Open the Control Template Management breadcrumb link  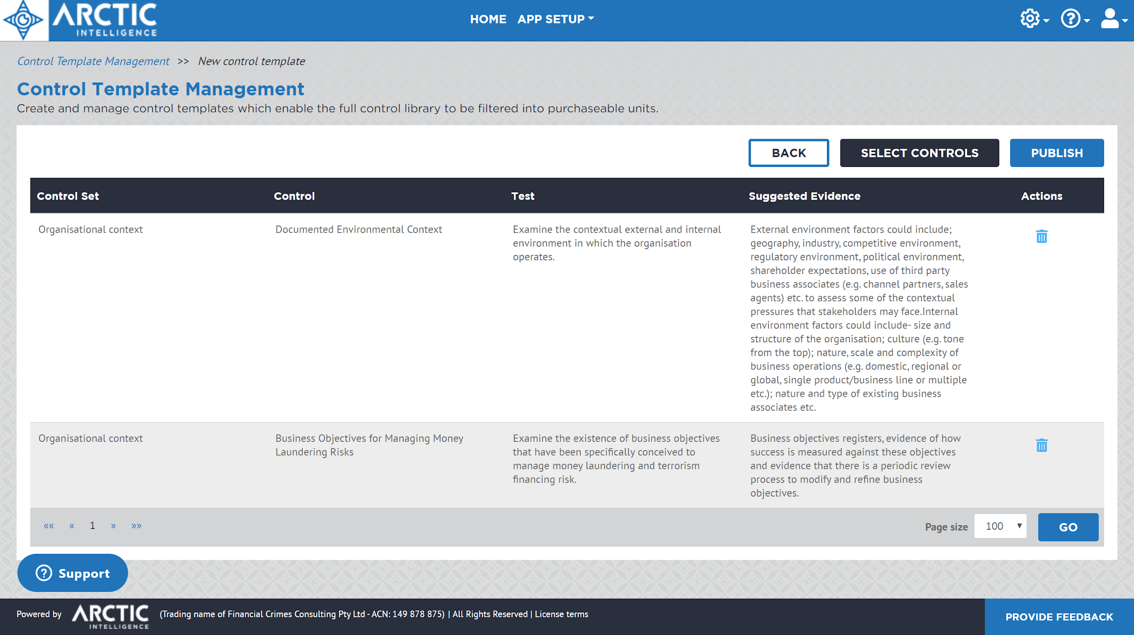tap(93, 61)
